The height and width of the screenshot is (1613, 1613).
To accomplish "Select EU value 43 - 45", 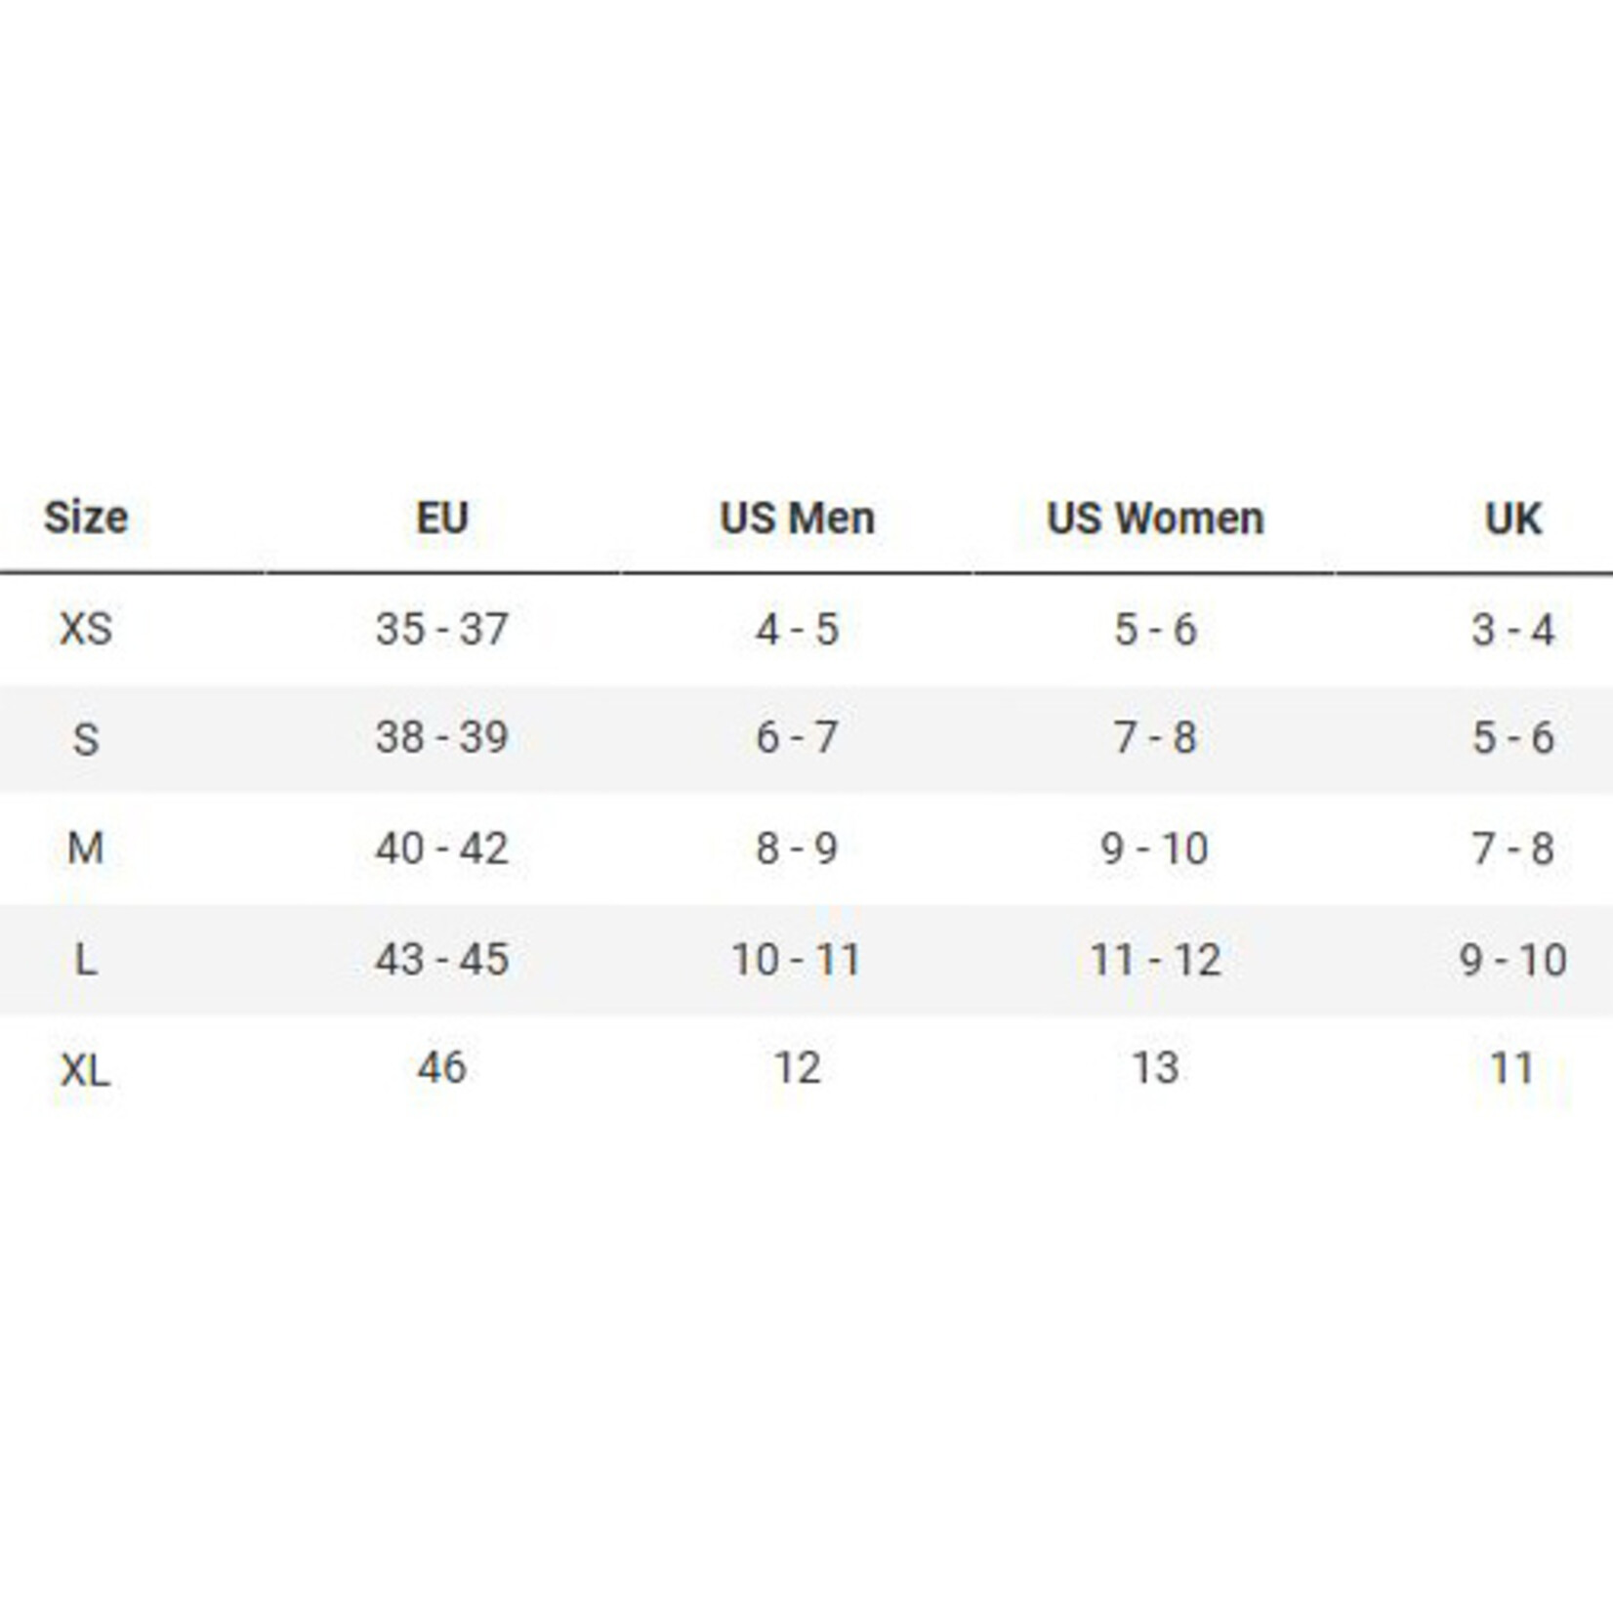I will click(442, 959).
